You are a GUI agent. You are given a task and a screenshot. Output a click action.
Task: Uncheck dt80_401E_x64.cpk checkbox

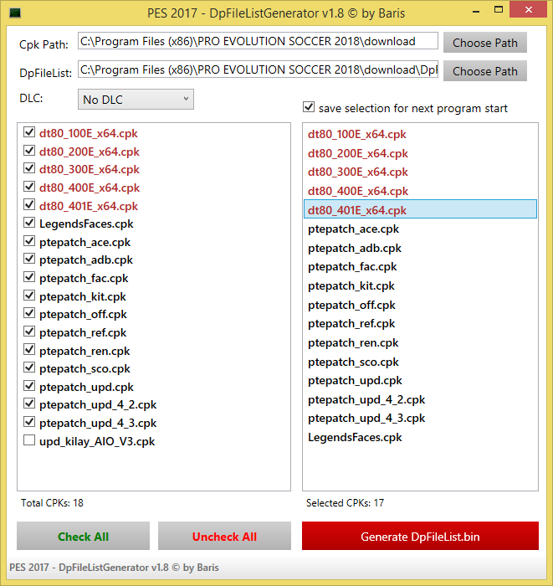click(x=29, y=205)
